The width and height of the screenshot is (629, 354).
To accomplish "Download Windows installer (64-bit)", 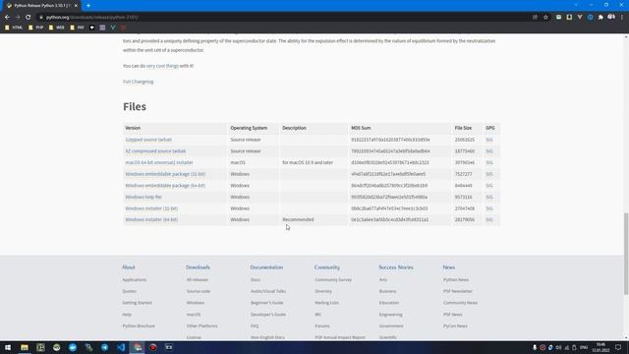I will 151,220.
